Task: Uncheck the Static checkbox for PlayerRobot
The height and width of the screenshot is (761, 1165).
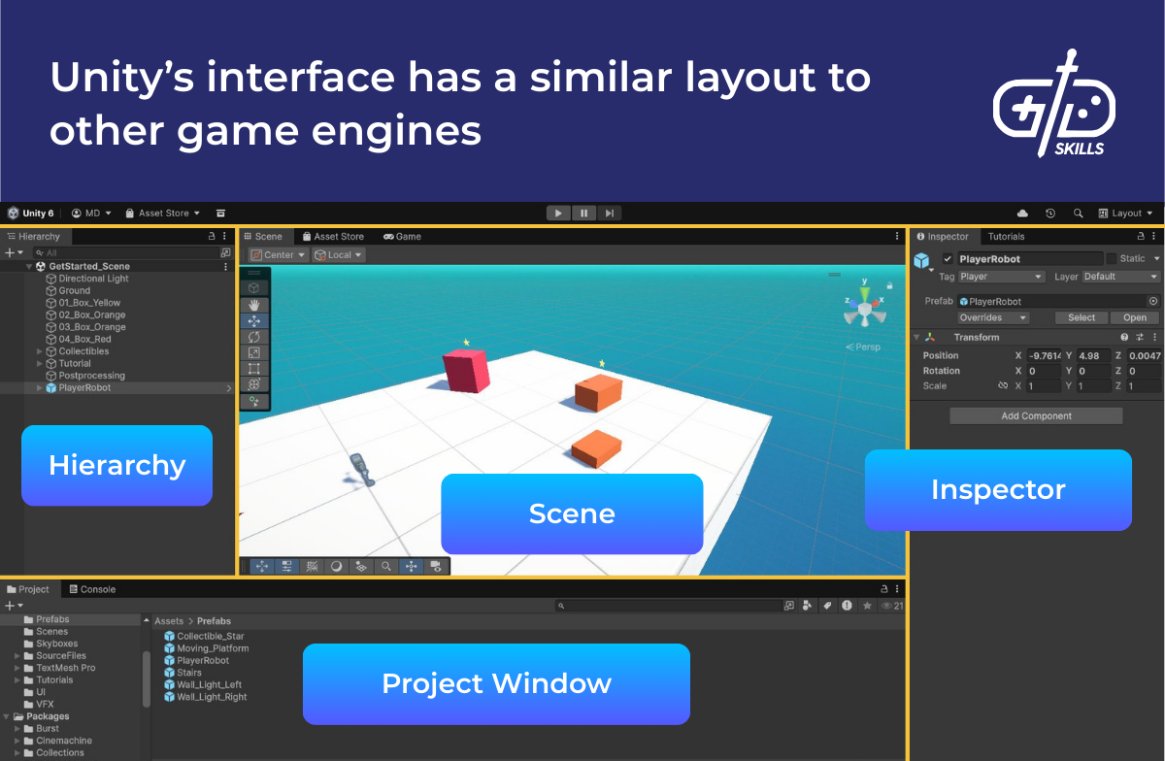Action: [1112, 258]
